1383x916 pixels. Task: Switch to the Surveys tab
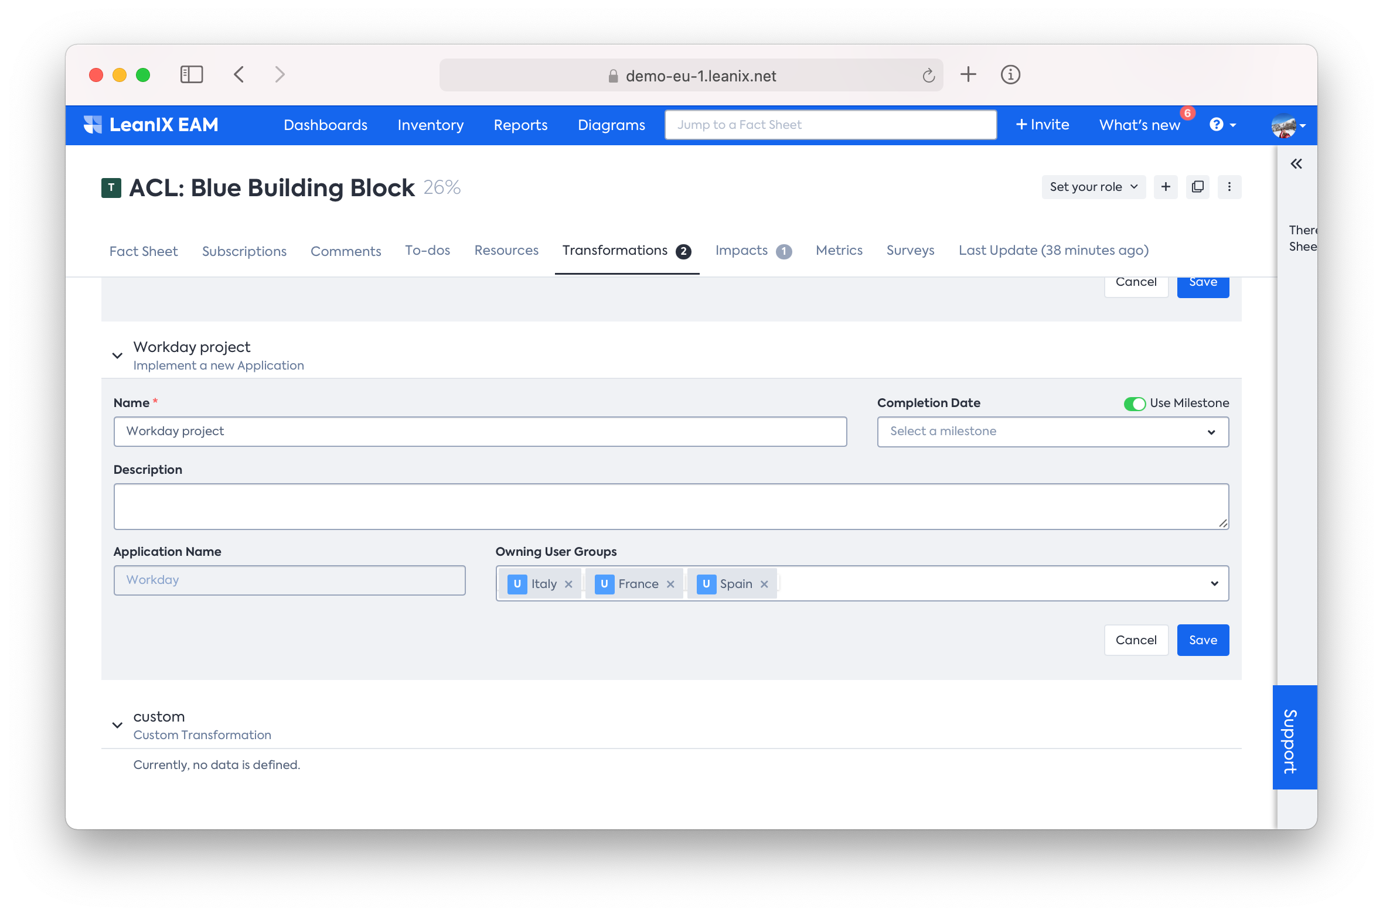point(910,250)
